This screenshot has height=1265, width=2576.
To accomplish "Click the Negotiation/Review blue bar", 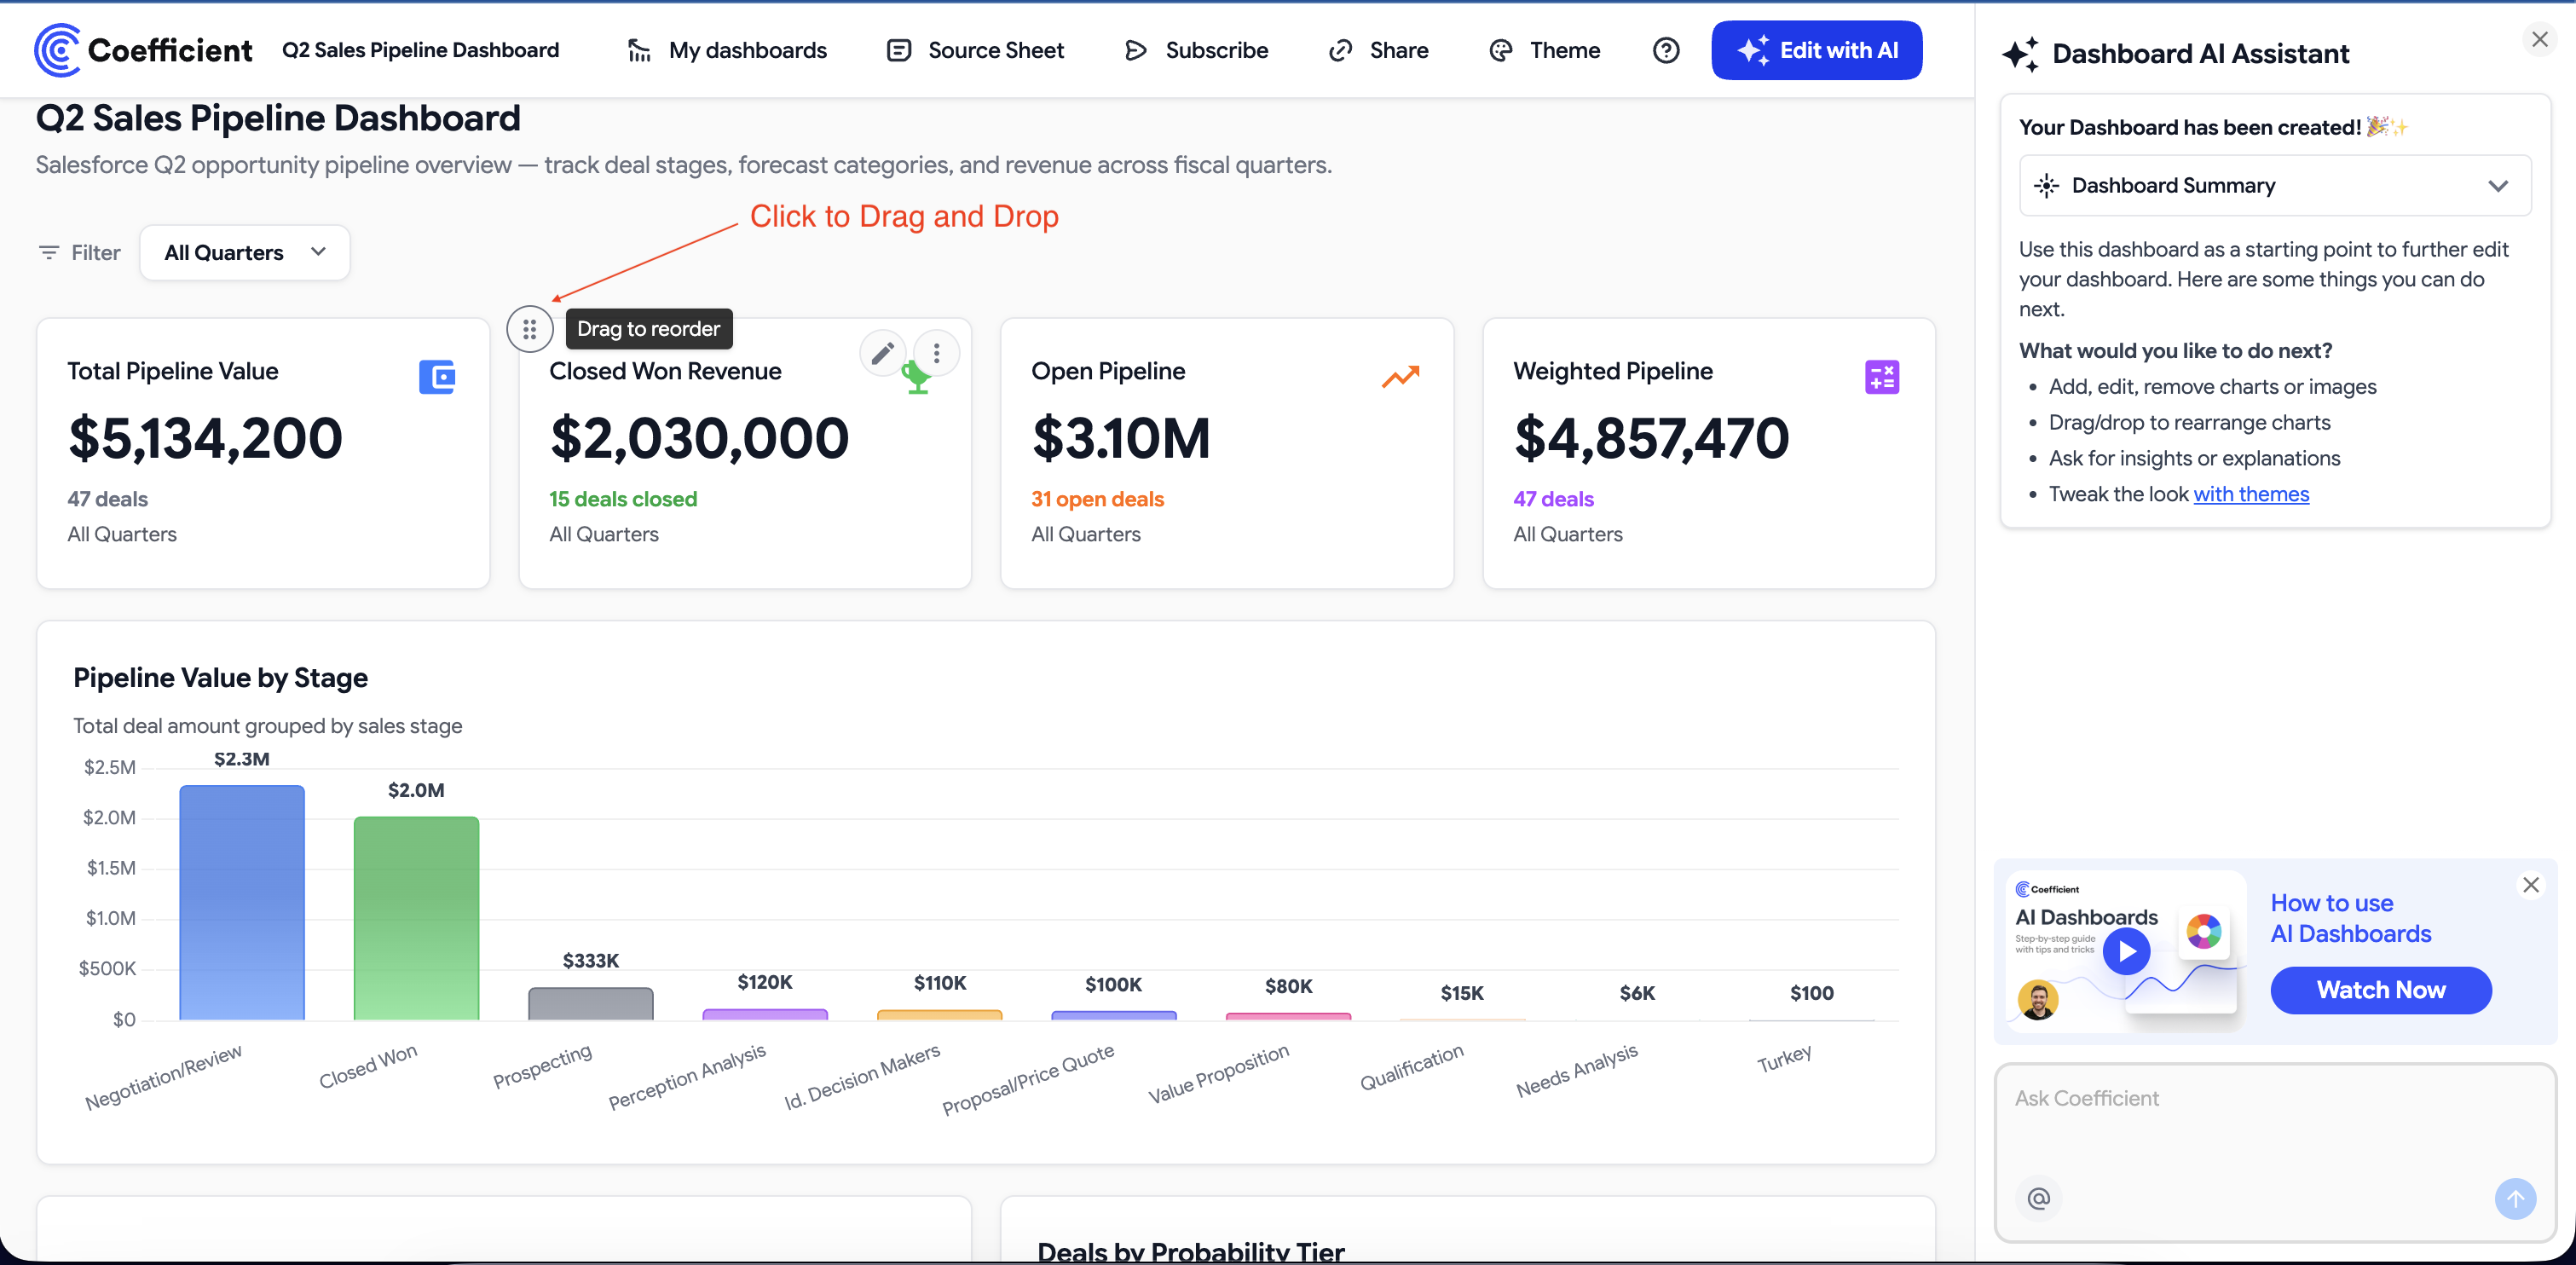I will point(242,902).
